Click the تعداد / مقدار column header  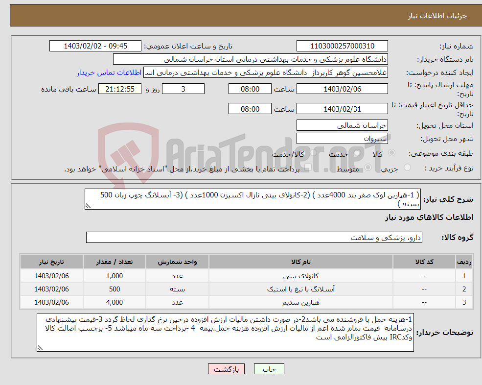(x=115, y=262)
